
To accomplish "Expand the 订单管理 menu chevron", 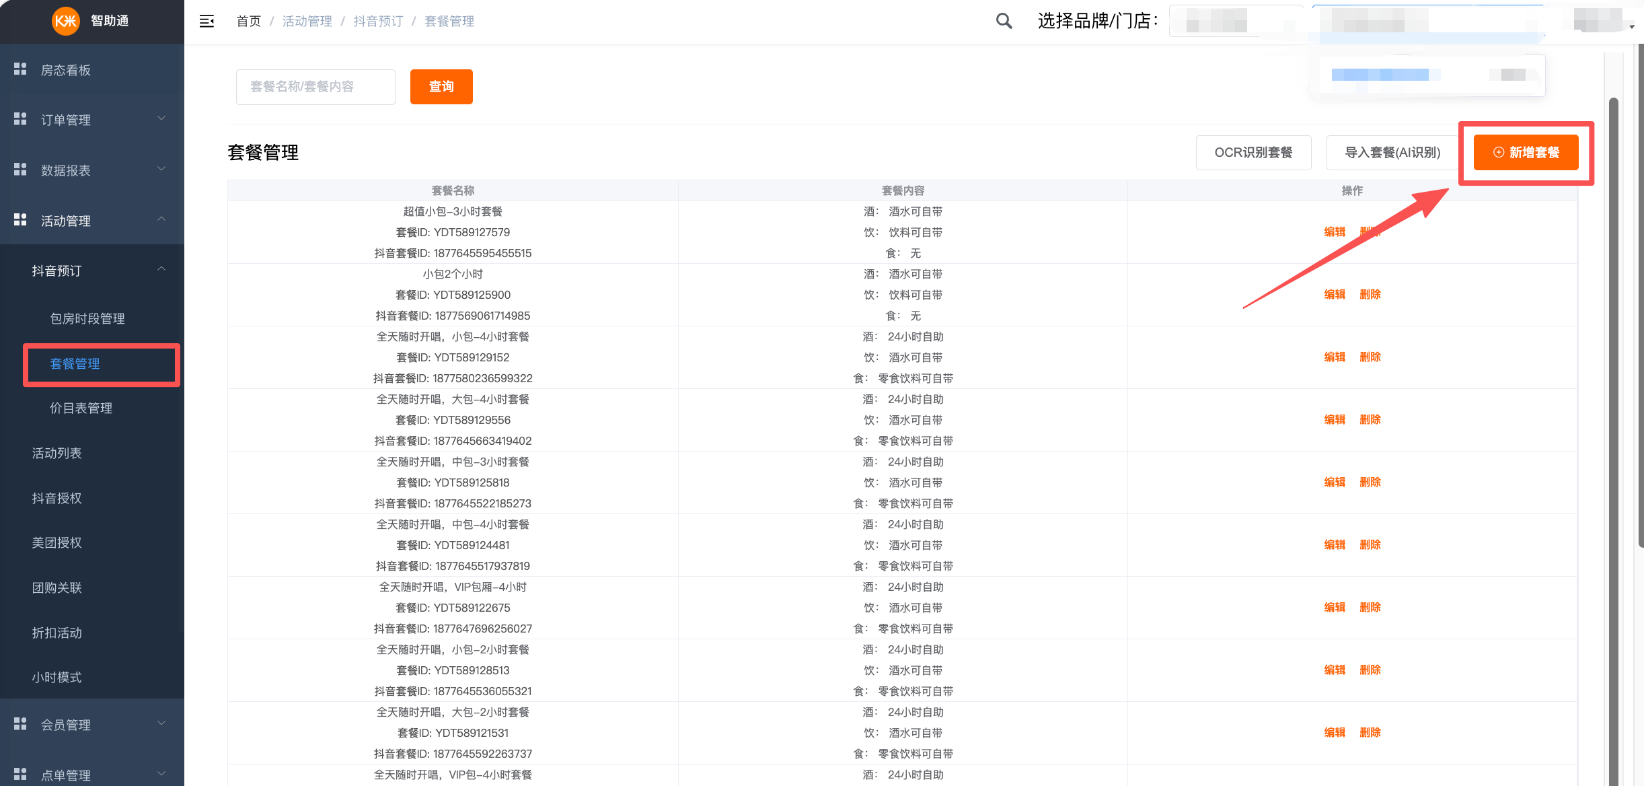I will click(161, 118).
